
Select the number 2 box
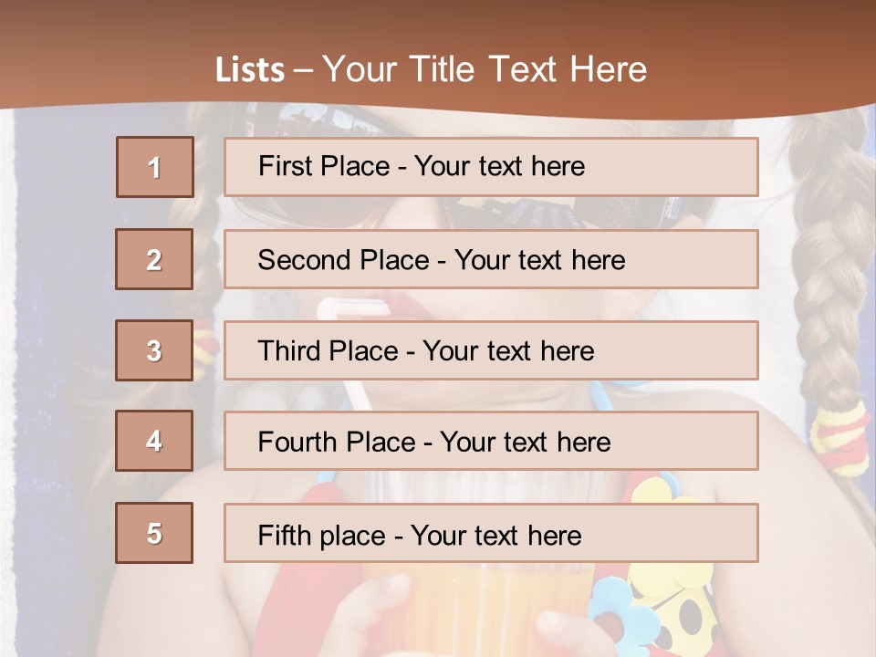[154, 259]
